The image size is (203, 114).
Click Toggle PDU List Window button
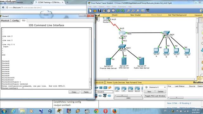(155, 96)
